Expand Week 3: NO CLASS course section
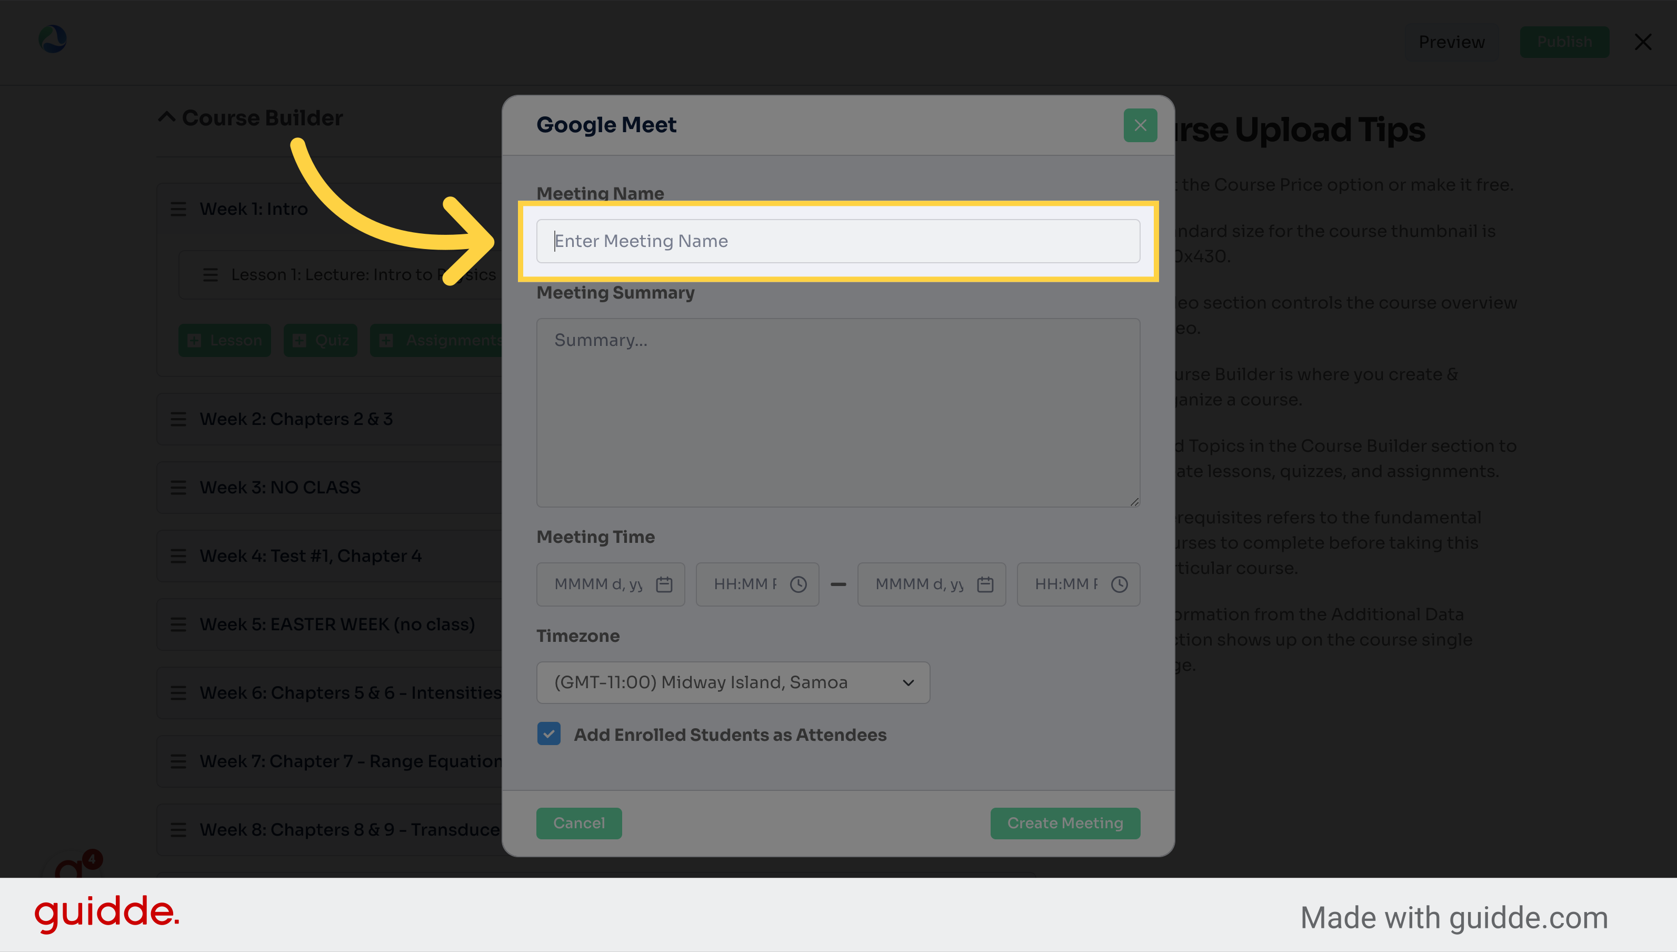1677x952 pixels. (281, 487)
